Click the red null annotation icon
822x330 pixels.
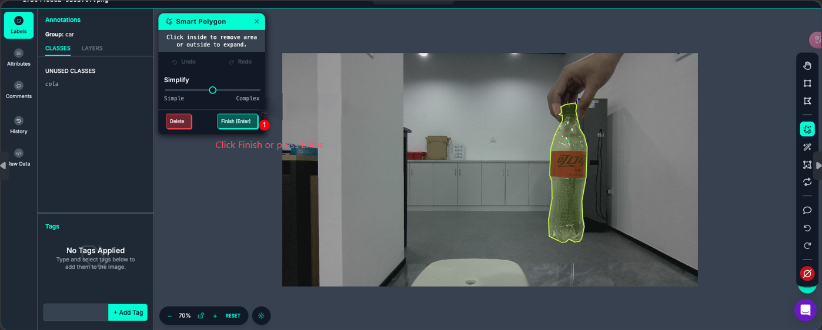pyautogui.click(x=807, y=274)
